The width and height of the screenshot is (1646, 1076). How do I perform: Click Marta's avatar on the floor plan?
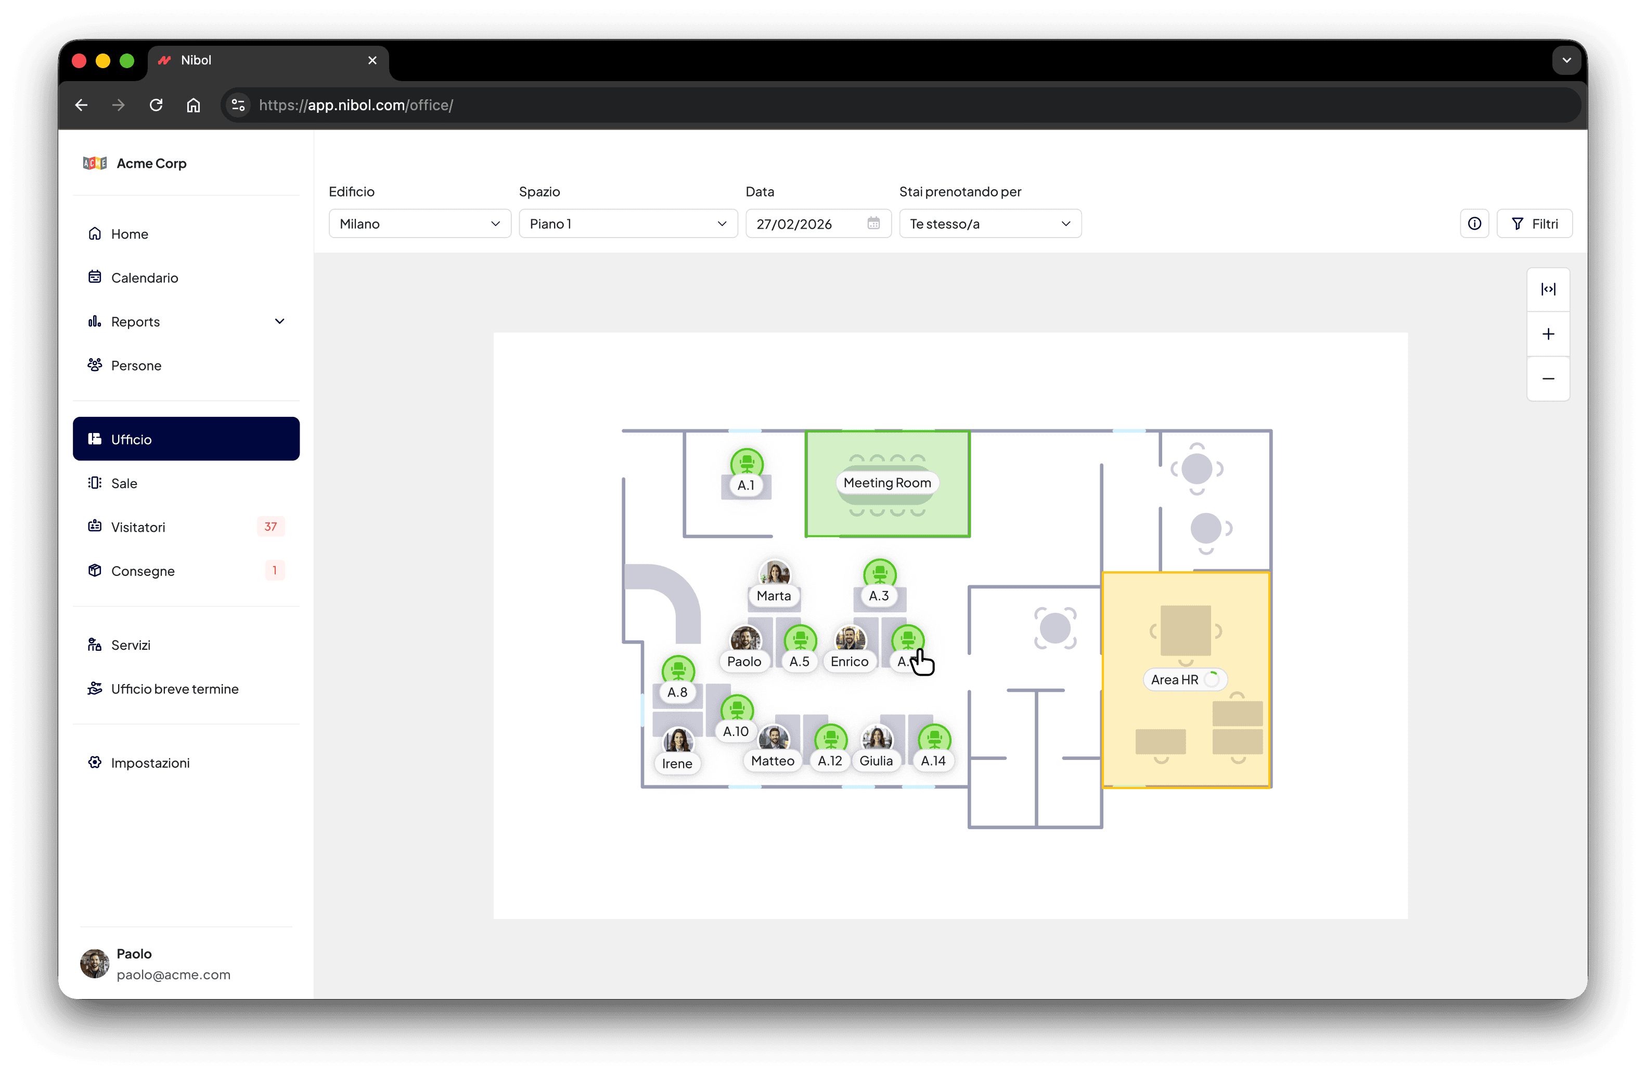point(775,573)
